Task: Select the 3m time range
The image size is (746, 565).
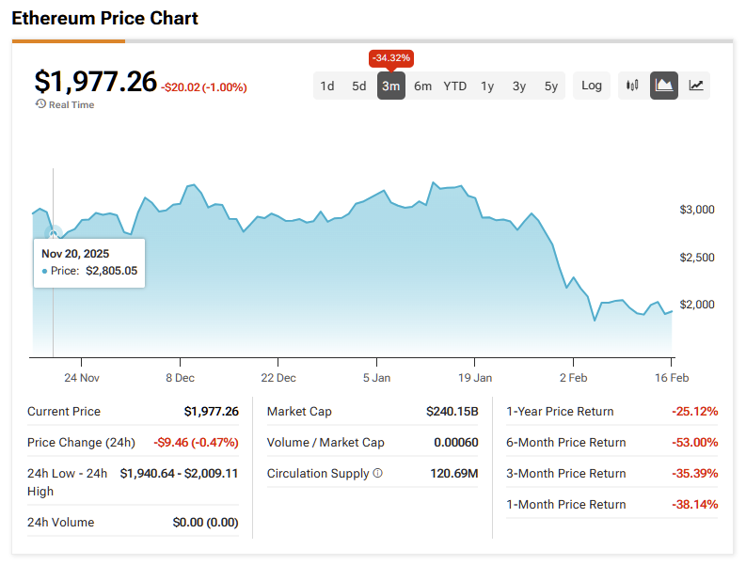Action: pos(390,86)
